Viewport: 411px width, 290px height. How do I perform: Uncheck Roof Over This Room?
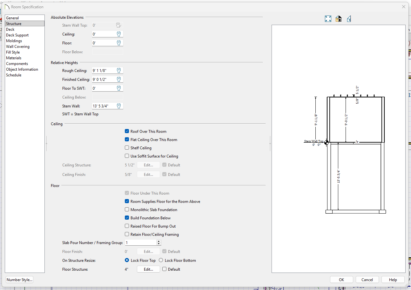127,132
